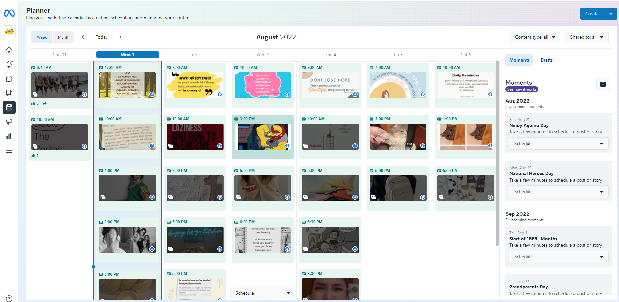Go to previous week arrow
The image size is (619, 302).
click(x=83, y=37)
